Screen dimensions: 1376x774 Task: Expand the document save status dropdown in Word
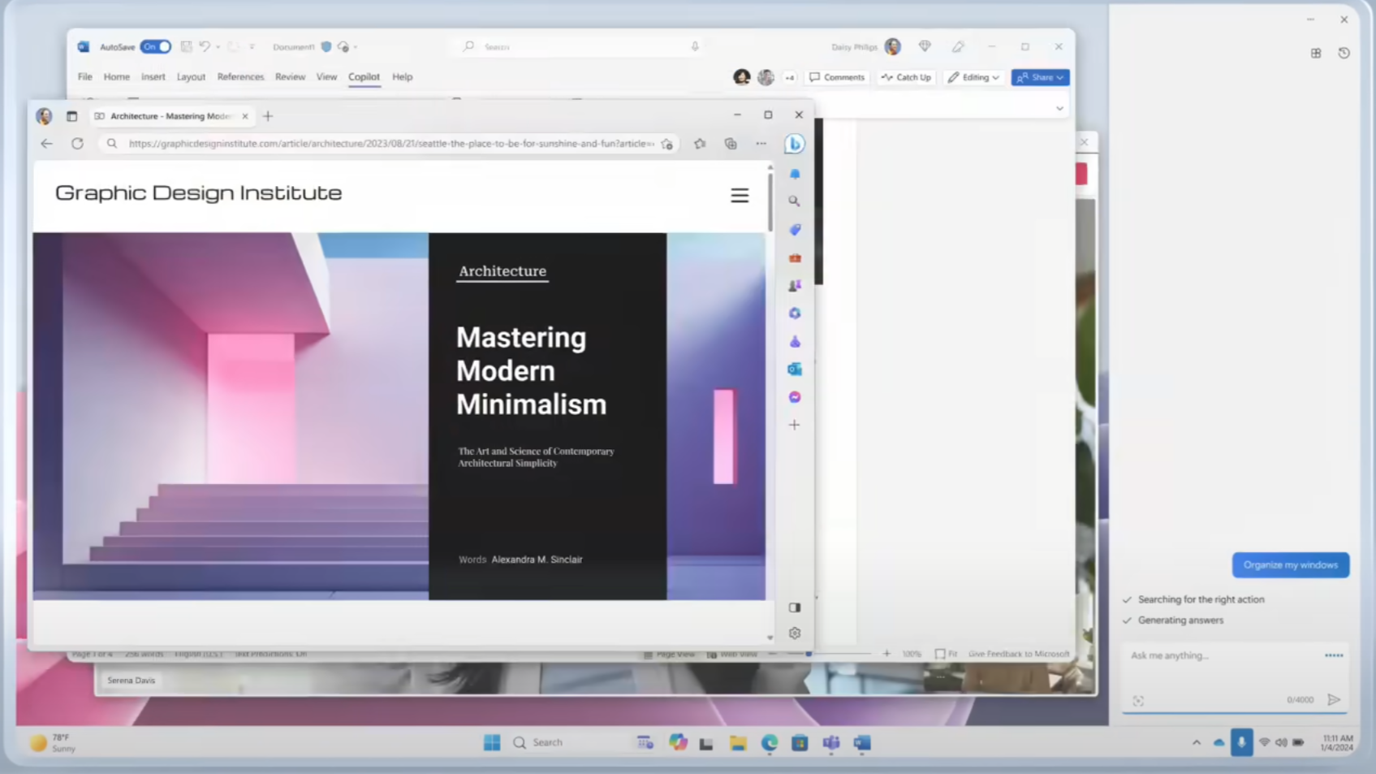(x=356, y=47)
